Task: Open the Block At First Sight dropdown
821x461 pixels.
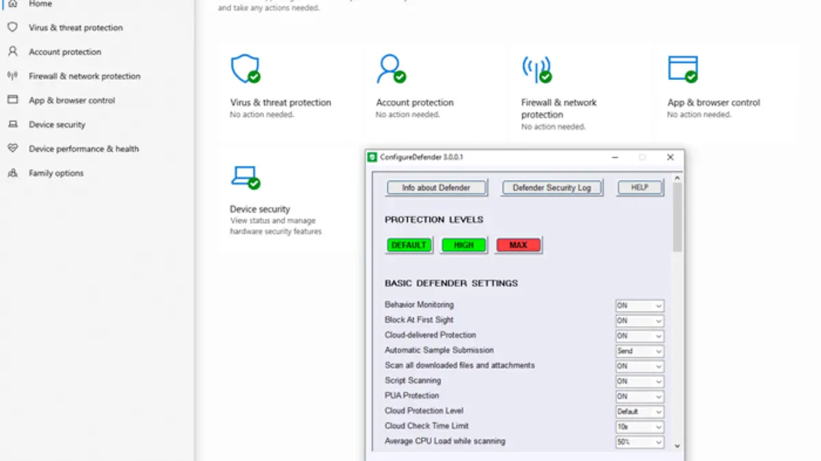Action: click(640, 320)
